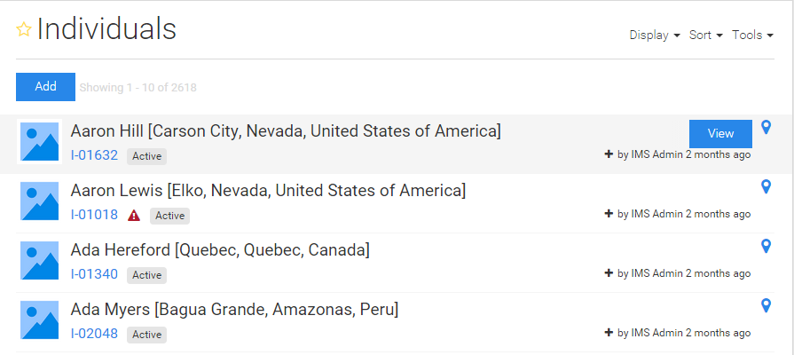The image size is (794, 355).
Task: Click the plus icon on Aaron Lewis row
Action: click(x=609, y=214)
